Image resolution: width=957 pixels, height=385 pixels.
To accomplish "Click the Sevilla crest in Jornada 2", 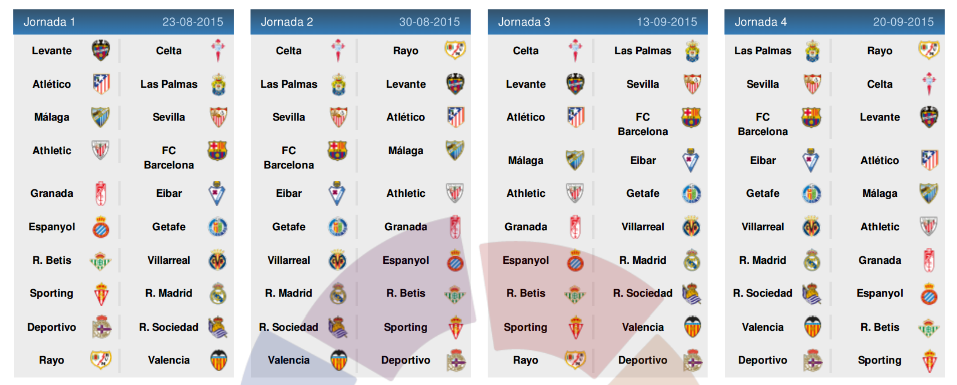I will (x=339, y=117).
